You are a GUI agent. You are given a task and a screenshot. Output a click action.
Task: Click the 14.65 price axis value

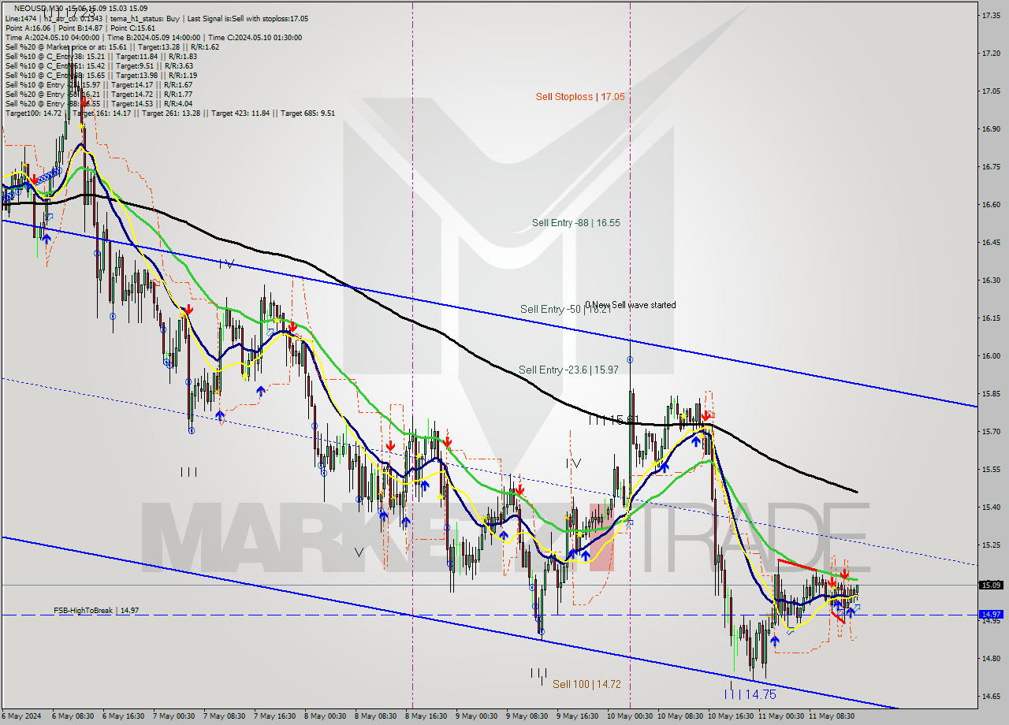991,696
